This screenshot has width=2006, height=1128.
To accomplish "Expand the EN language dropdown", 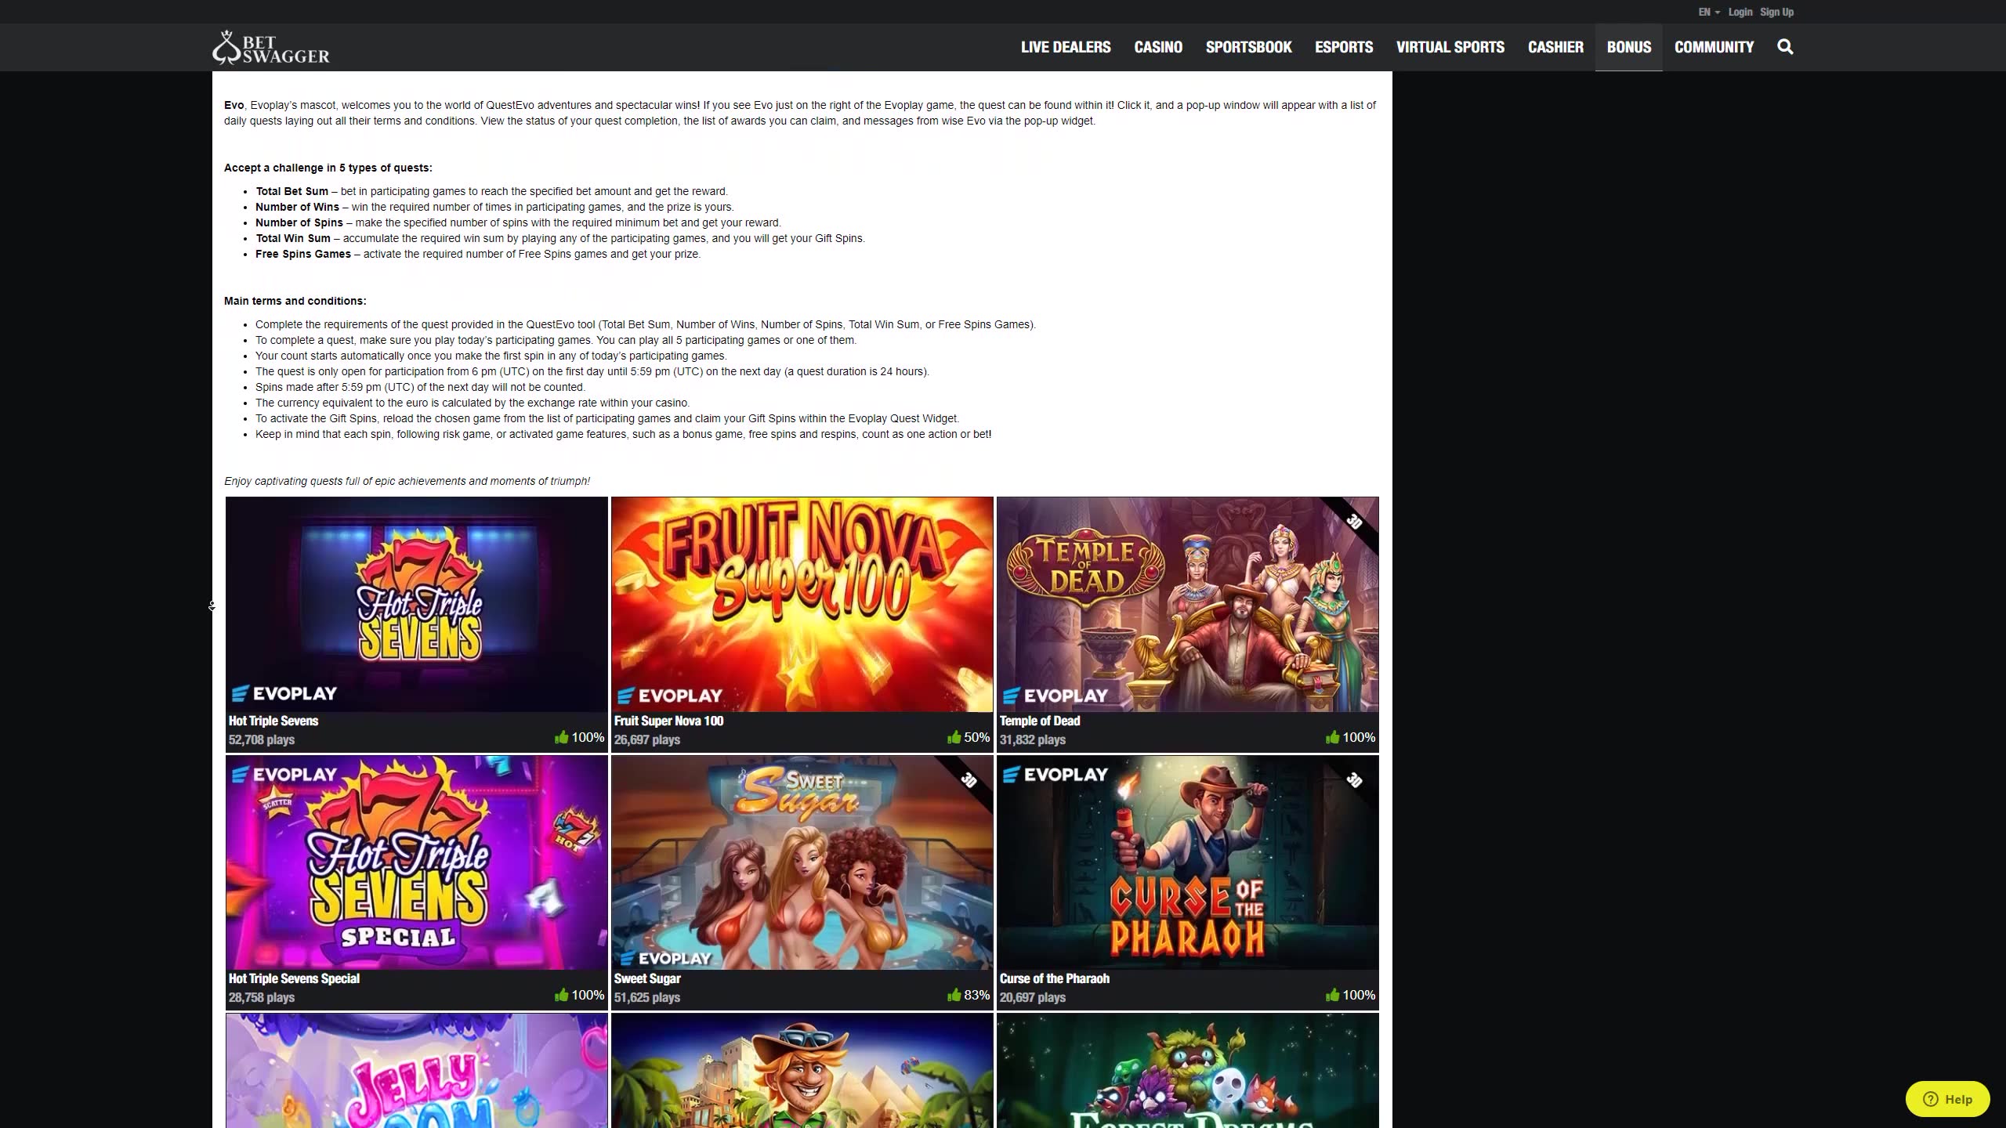I will pyautogui.click(x=1708, y=12).
